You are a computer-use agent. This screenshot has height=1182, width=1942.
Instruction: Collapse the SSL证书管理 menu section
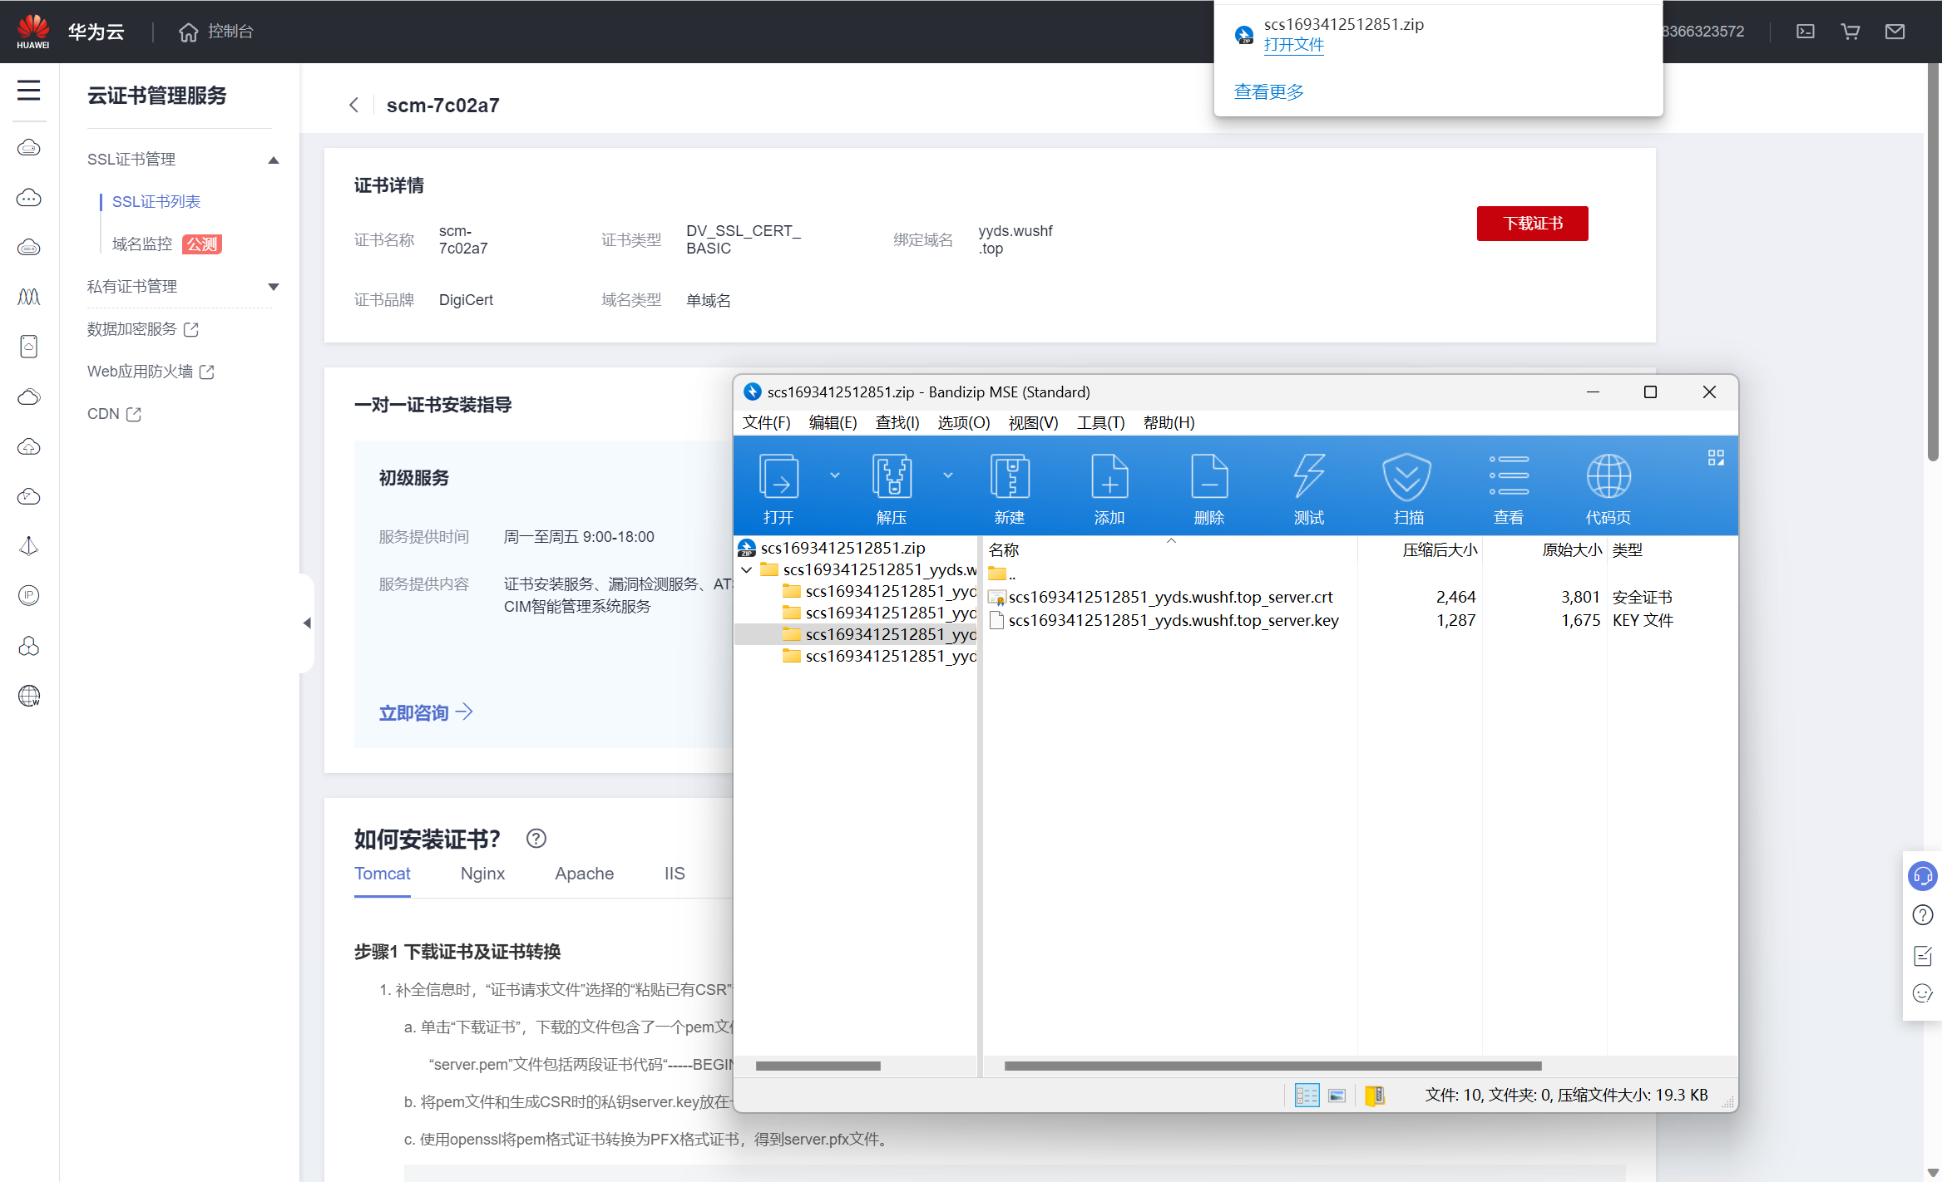point(273,160)
